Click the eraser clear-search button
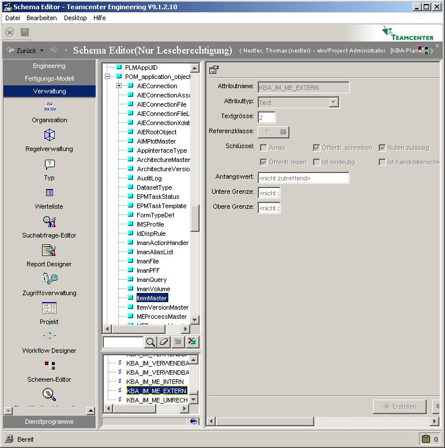The height and width of the screenshot is (448, 445). [x=164, y=342]
